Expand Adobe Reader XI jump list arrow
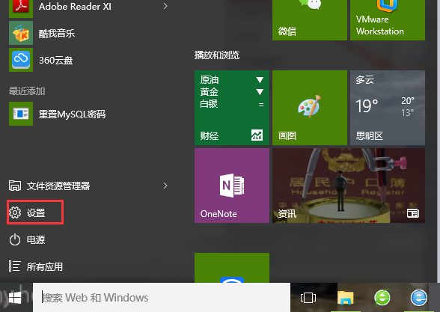 pos(165,6)
